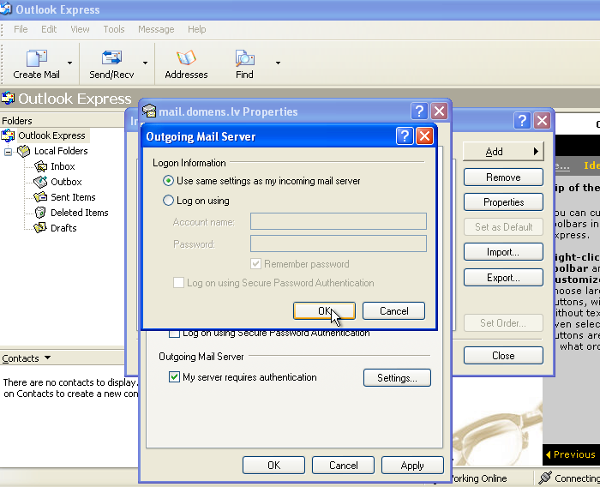The height and width of the screenshot is (487, 600).
Task: Select the Outbox folder icon
Action: 40,182
